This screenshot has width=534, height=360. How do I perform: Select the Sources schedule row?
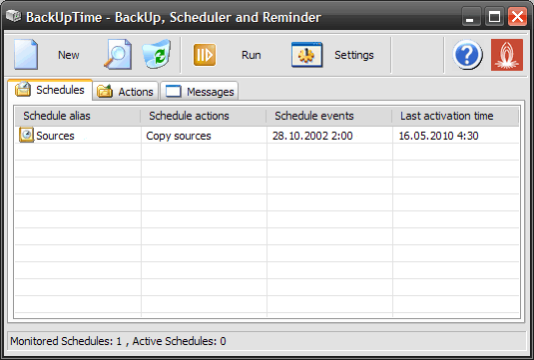[267, 135]
